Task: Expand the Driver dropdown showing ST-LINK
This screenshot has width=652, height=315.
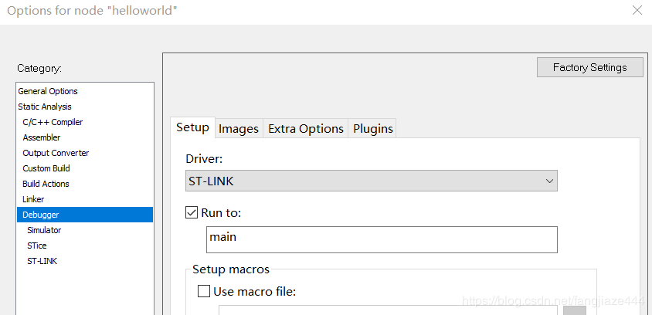Action: [x=371, y=181]
